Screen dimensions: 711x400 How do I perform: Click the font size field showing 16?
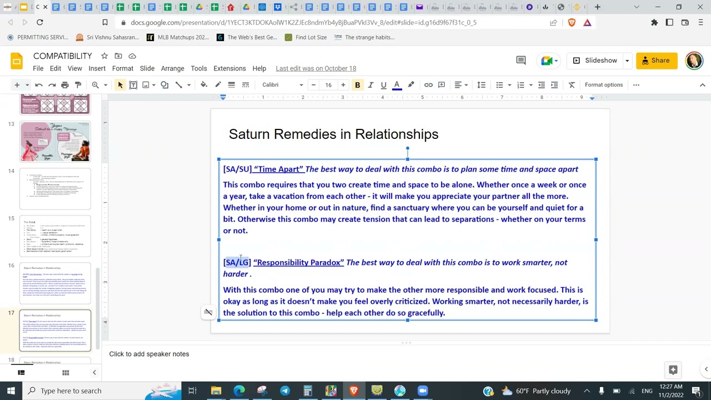pyautogui.click(x=328, y=85)
